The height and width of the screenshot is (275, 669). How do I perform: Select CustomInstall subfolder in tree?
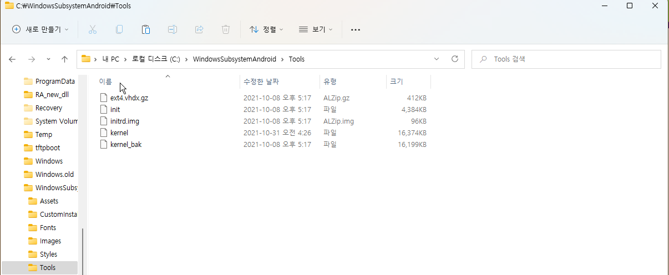click(x=53, y=214)
